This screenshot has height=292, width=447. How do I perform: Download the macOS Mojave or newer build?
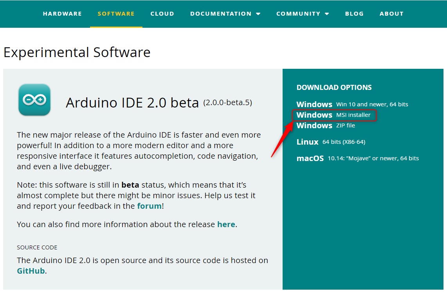coord(357,158)
